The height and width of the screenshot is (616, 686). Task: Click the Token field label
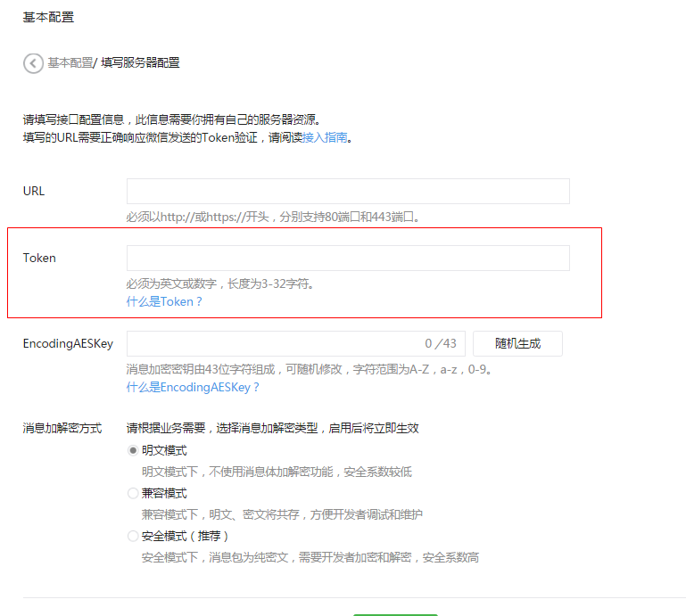coord(39,258)
